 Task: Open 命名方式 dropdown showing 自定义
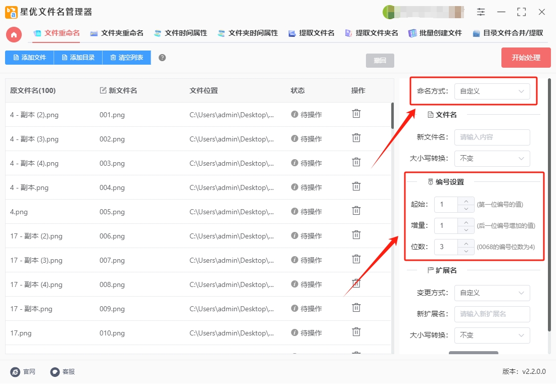click(492, 91)
